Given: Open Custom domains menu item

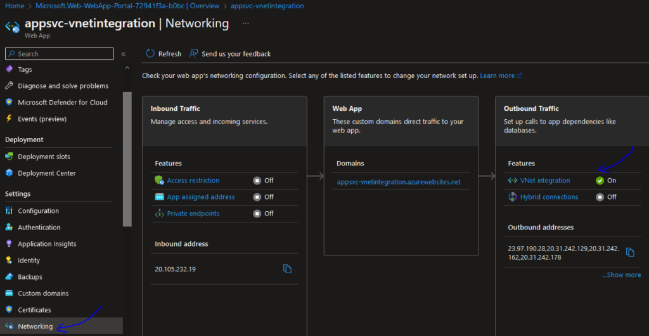Looking at the screenshot, I should tap(44, 293).
